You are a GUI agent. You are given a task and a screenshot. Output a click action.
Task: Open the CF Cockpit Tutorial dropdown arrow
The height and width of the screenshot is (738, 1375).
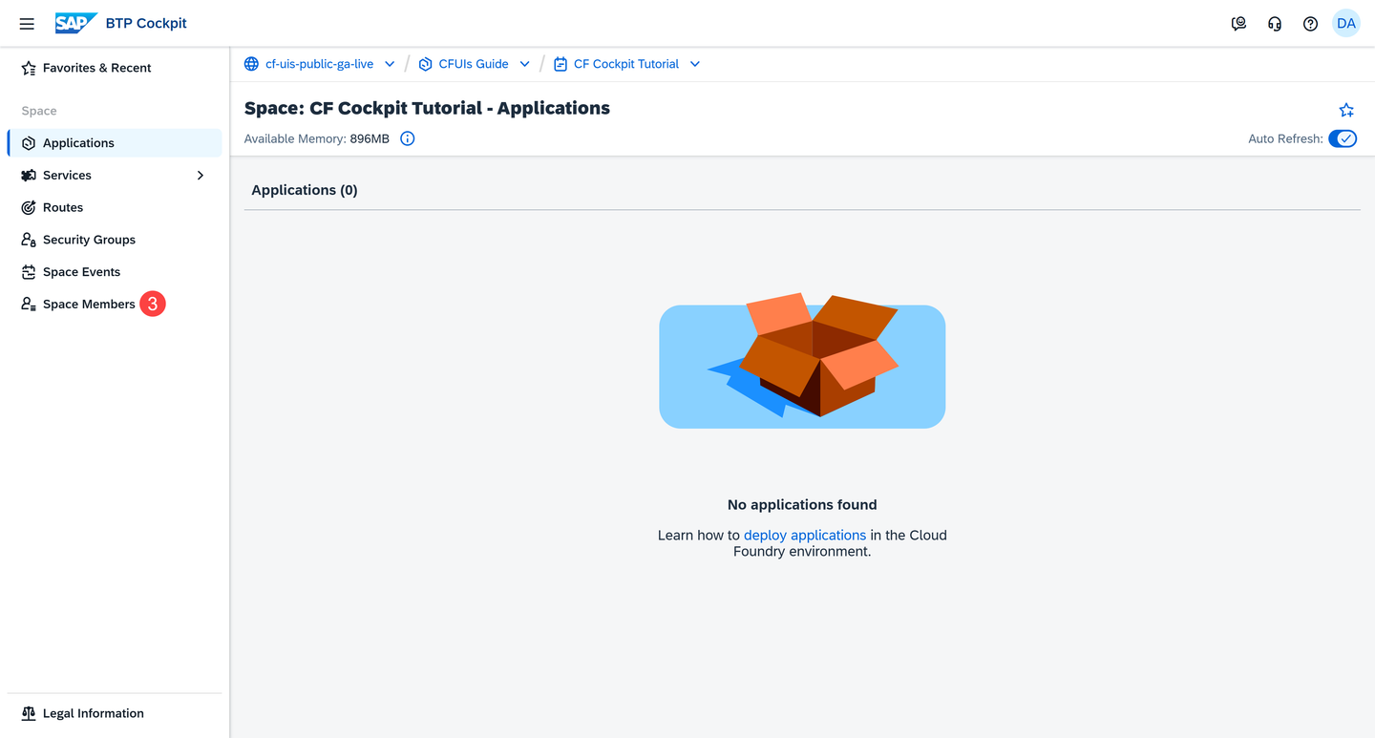tap(695, 64)
